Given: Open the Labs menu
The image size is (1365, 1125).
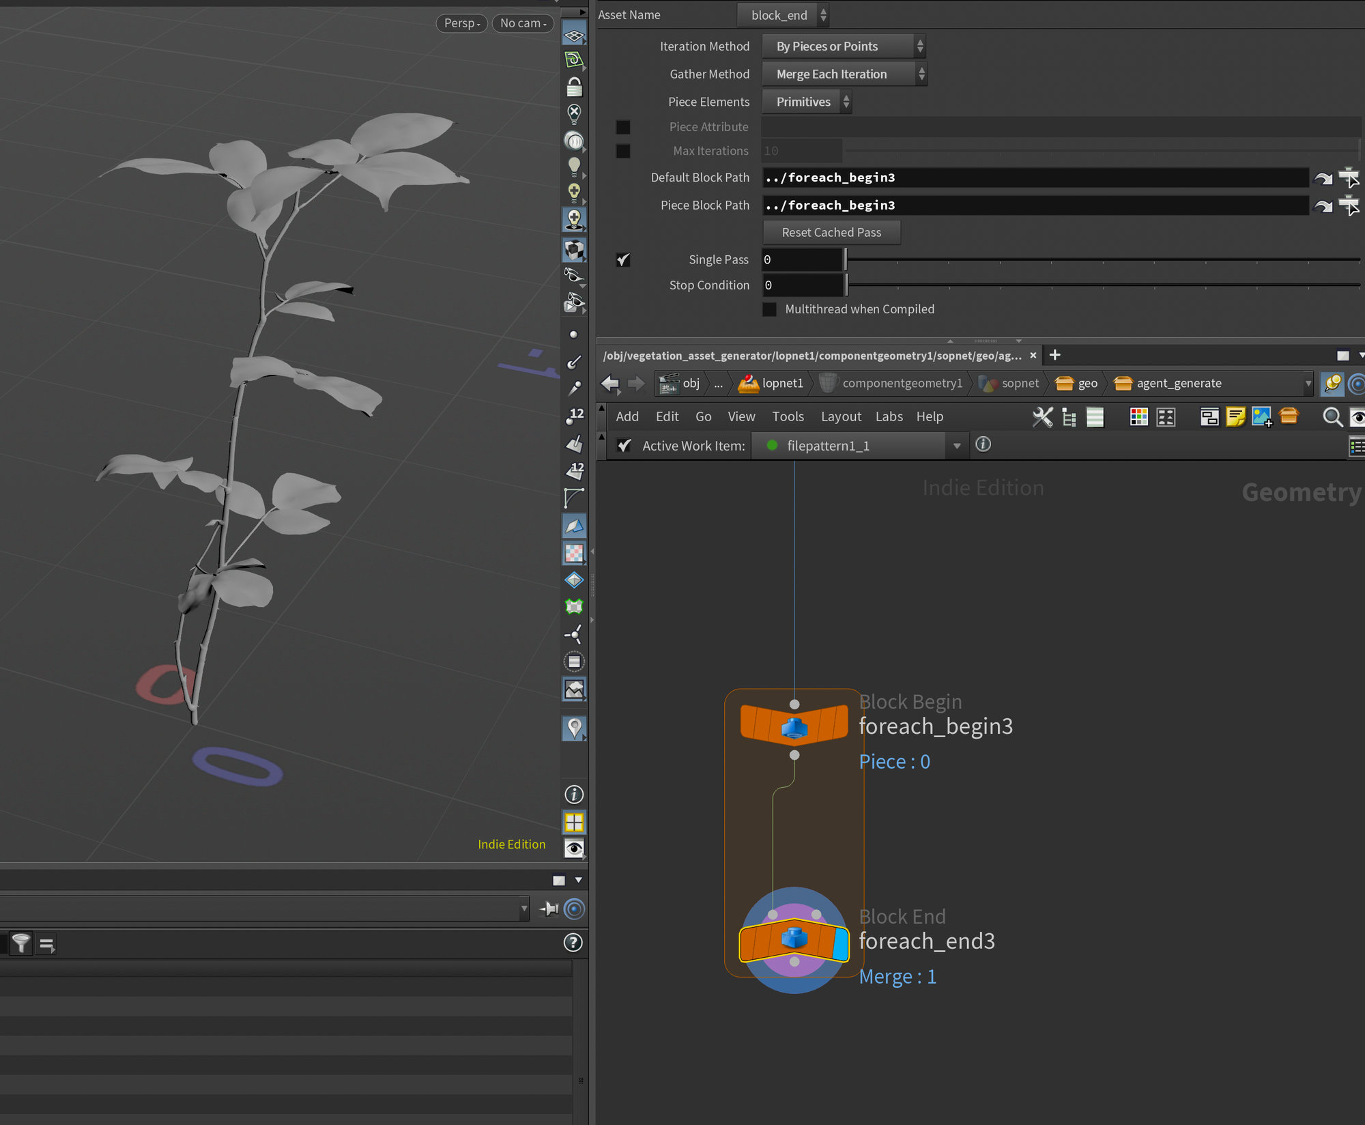Looking at the screenshot, I should click(x=889, y=416).
